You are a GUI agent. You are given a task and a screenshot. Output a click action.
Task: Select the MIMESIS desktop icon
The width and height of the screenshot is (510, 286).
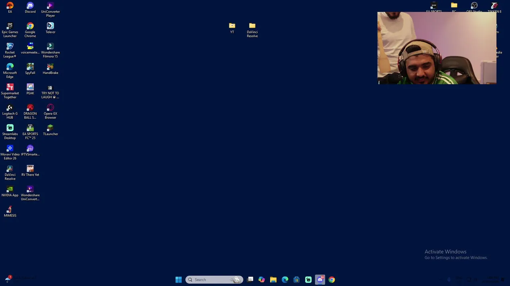point(10,211)
